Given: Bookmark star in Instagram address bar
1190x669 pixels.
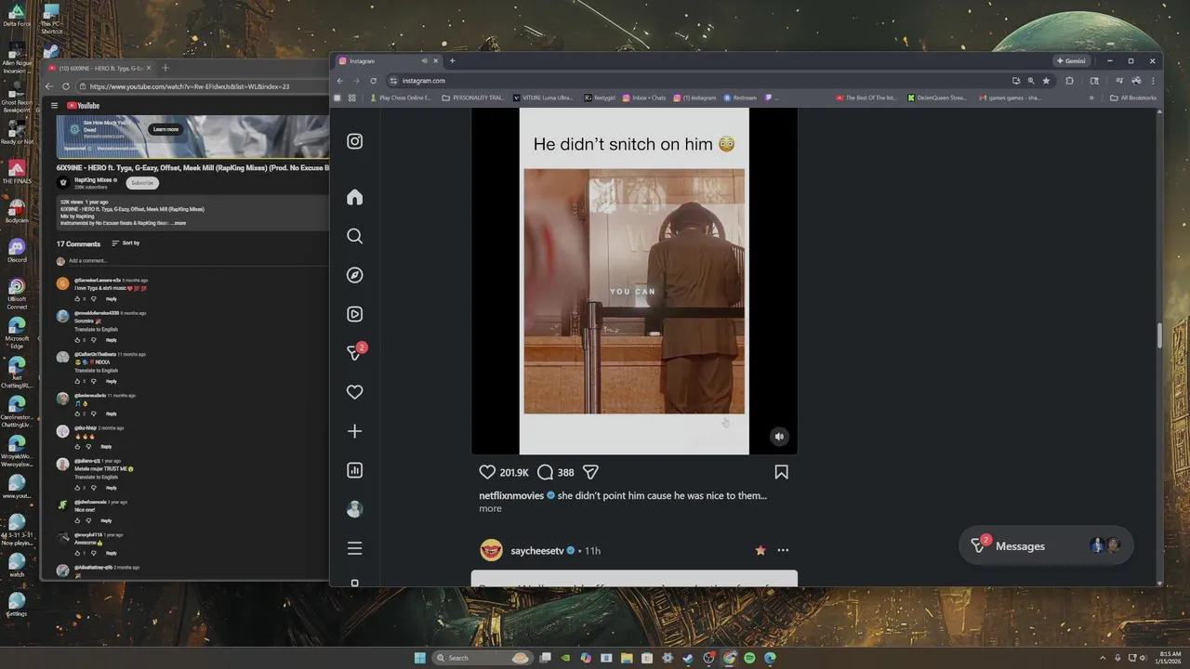Looking at the screenshot, I should (x=1046, y=81).
